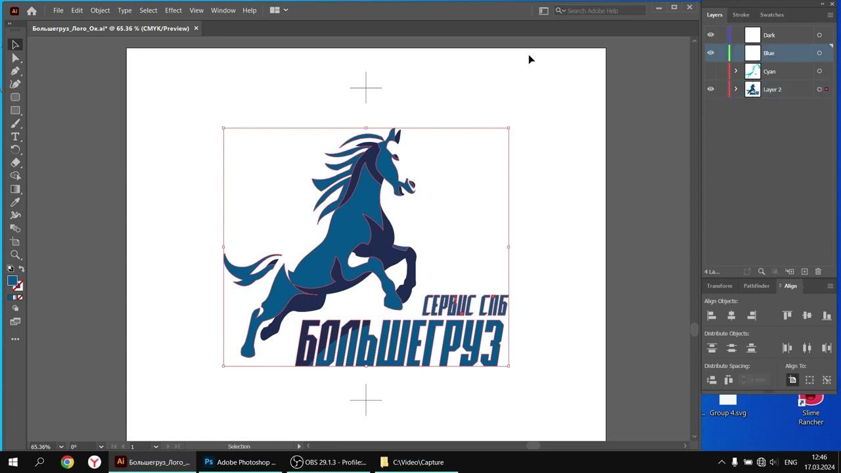Open the Layers panel options menu
841x473 pixels.
point(830,14)
